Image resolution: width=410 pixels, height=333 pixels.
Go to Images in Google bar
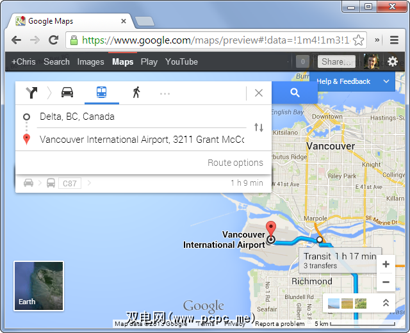tap(90, 61)
